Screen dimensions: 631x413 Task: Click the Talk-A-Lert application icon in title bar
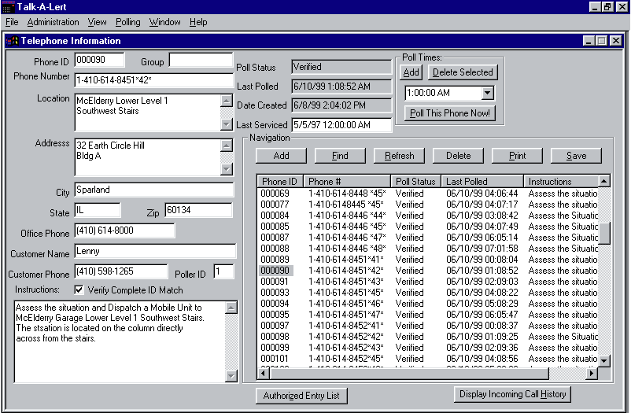click(x=8, y=7)
